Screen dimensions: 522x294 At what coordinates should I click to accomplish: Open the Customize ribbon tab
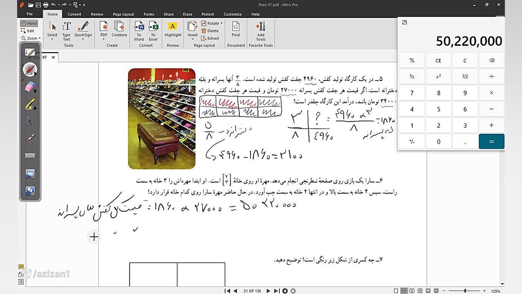tap(232, 14)
